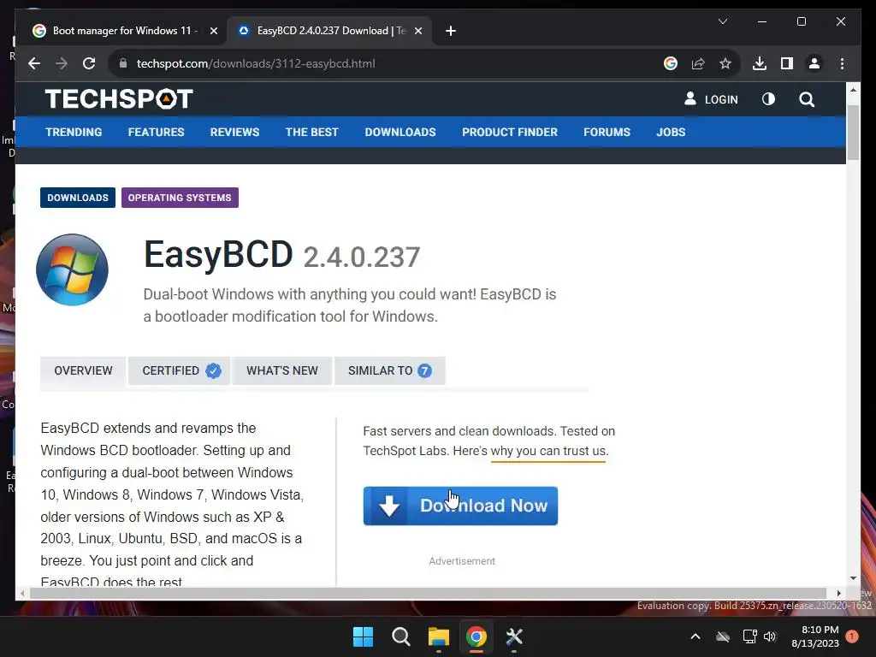
Task: Click the network icon in system tray
Action: coord(749,636)
